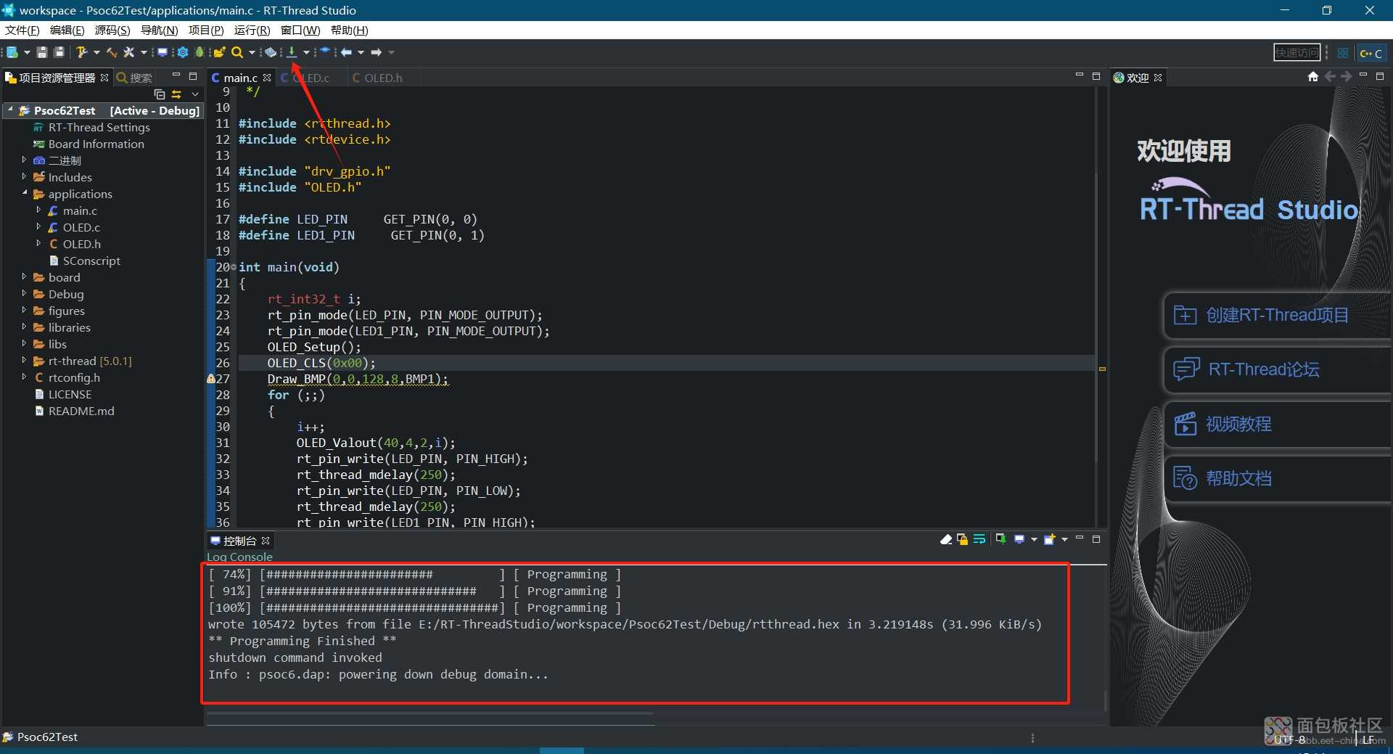
Task: Click the Home icon in the welcome panel
Action: tap(1312, 77)
